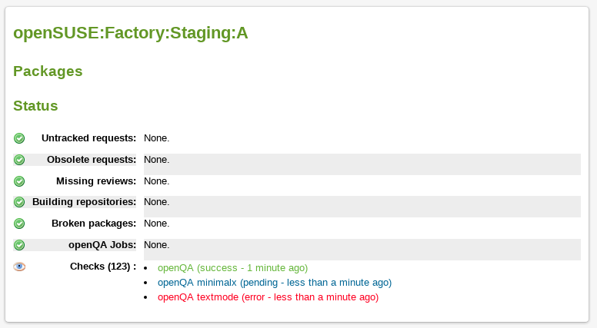Click the green check icon beside Missing reviews
Image resolution: width=597 pixels, height=328 pixels.
point(19,181)
